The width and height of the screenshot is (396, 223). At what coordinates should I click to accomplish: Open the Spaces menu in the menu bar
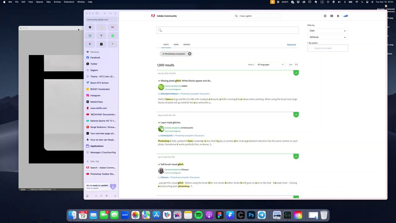(40, 2)
